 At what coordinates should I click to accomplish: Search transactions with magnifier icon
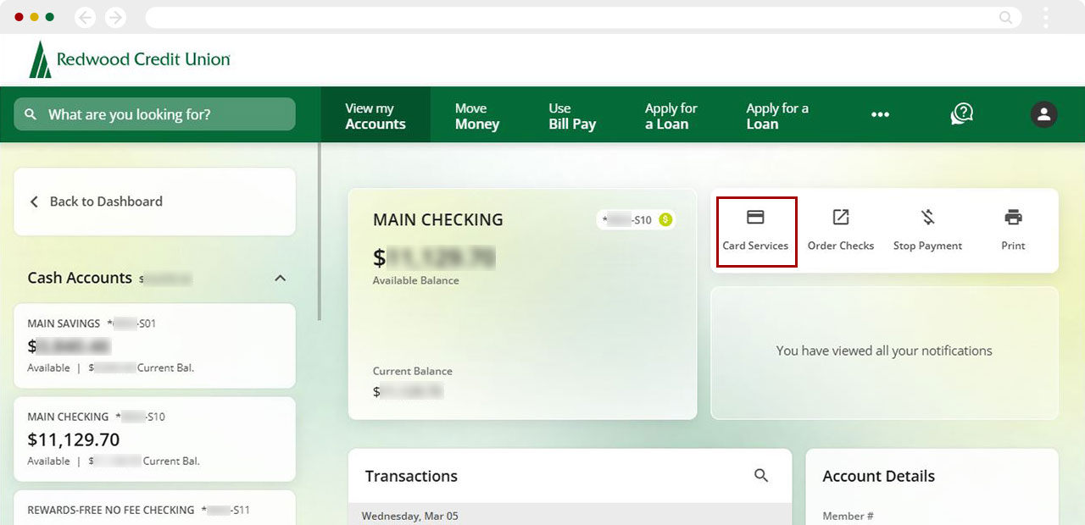point(761,476)
